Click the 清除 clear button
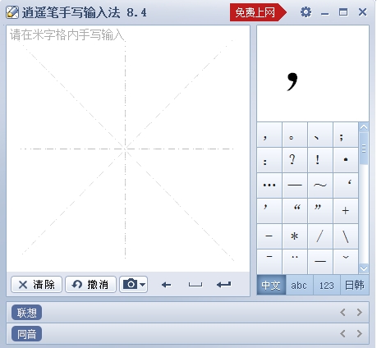Viewport: 377px width, 348px height. click(36, 285)
